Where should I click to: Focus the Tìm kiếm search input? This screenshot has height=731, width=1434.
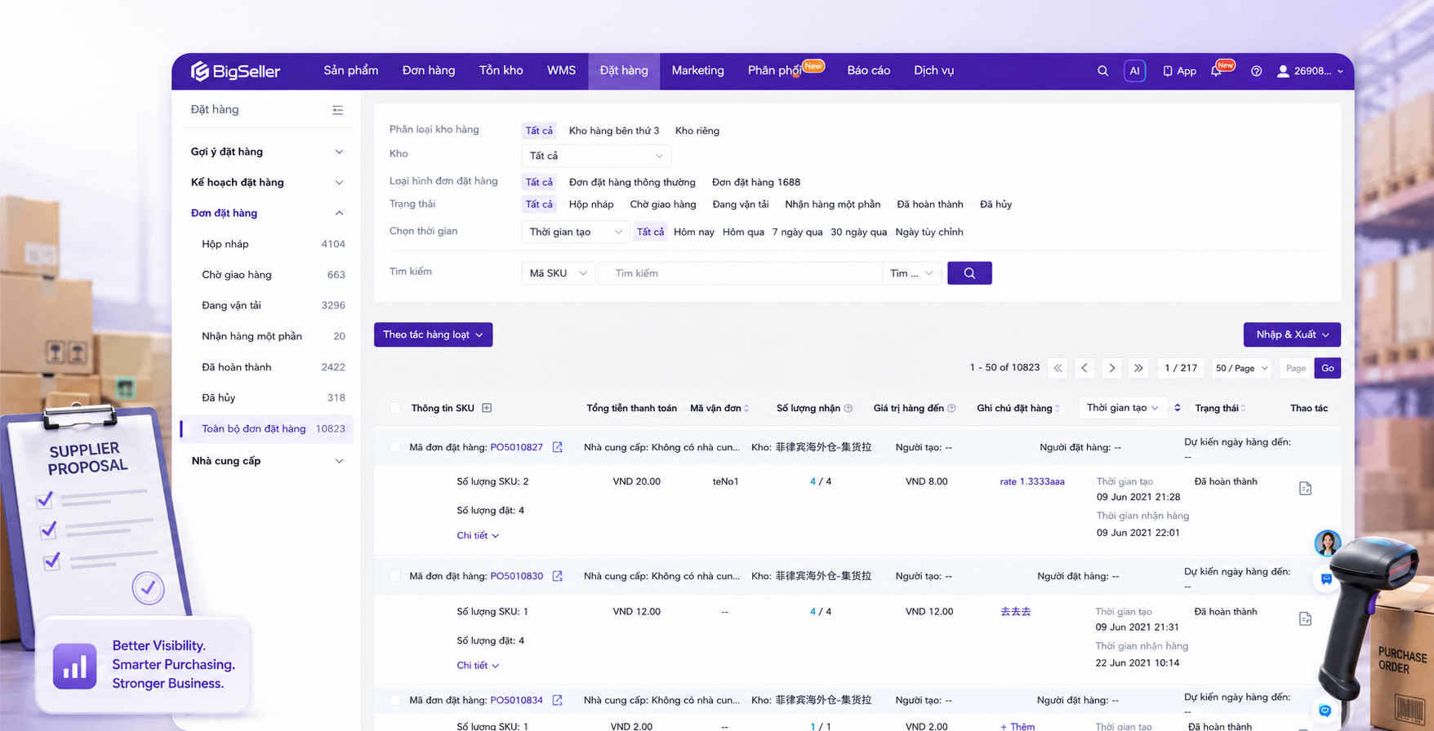741,273
